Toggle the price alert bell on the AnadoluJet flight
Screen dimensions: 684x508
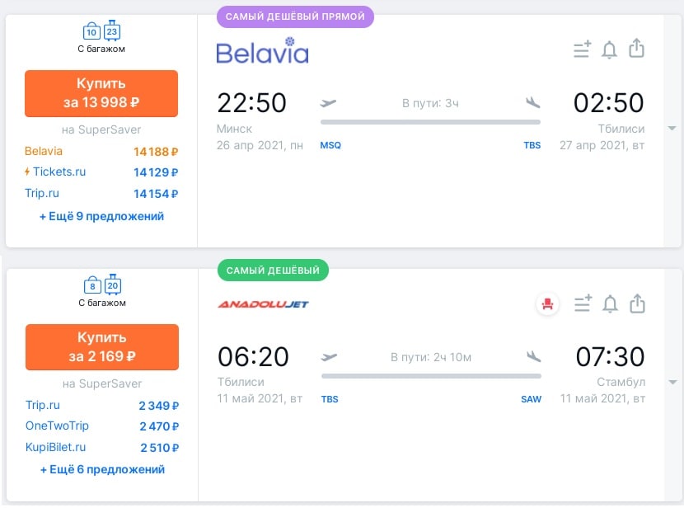coord(610,304)
